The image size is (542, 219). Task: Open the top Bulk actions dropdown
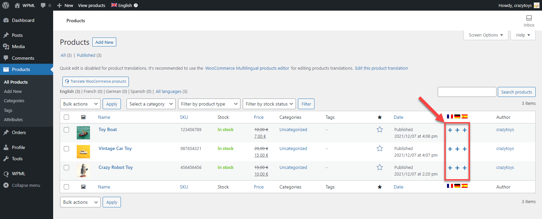point(80,104)
